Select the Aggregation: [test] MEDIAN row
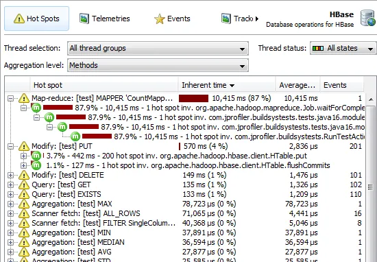The image size is (377, 262). pyautogui.click(x=185, y=242)
